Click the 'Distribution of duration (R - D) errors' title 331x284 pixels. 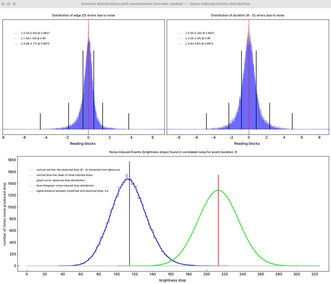tap(247, 15)
